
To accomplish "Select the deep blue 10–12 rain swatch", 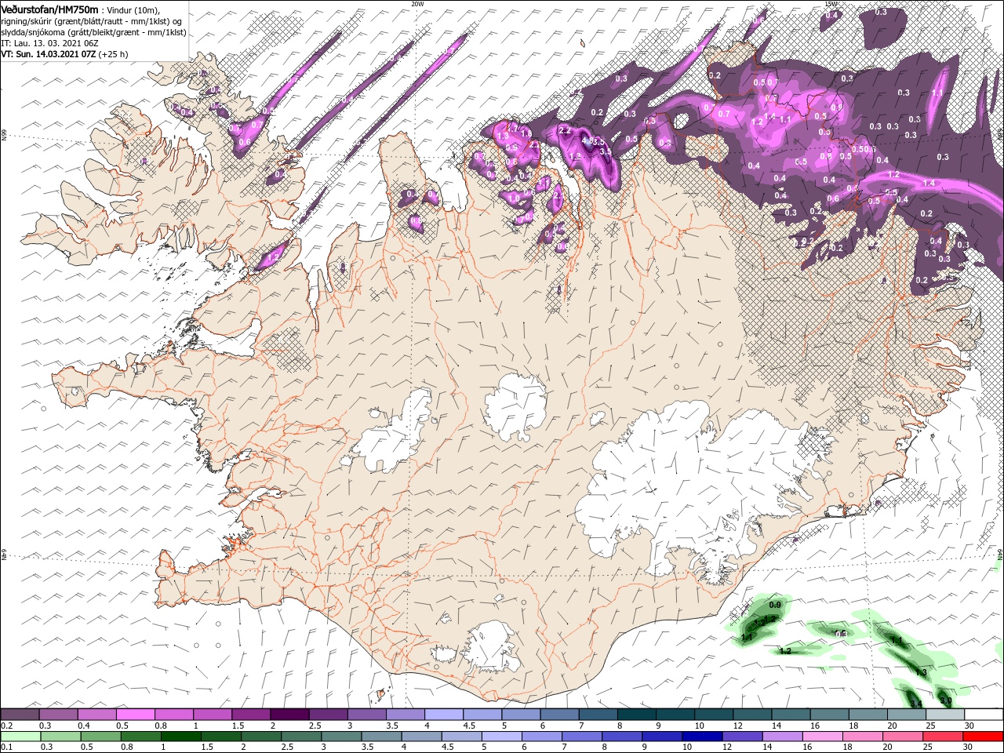I will coord(702,737).
